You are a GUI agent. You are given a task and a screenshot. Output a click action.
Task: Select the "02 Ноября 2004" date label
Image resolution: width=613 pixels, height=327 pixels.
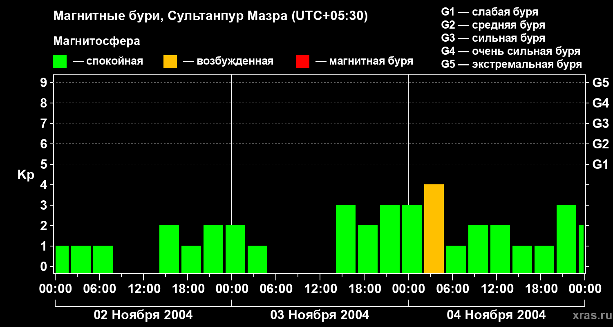coord(143,315)
